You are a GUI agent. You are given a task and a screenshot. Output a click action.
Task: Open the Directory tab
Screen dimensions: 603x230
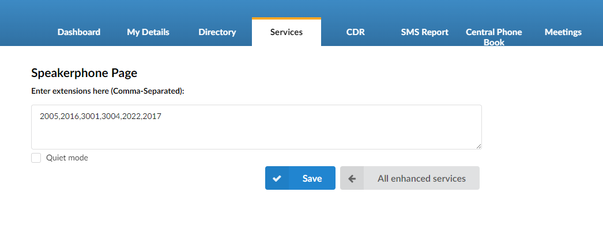217,32
